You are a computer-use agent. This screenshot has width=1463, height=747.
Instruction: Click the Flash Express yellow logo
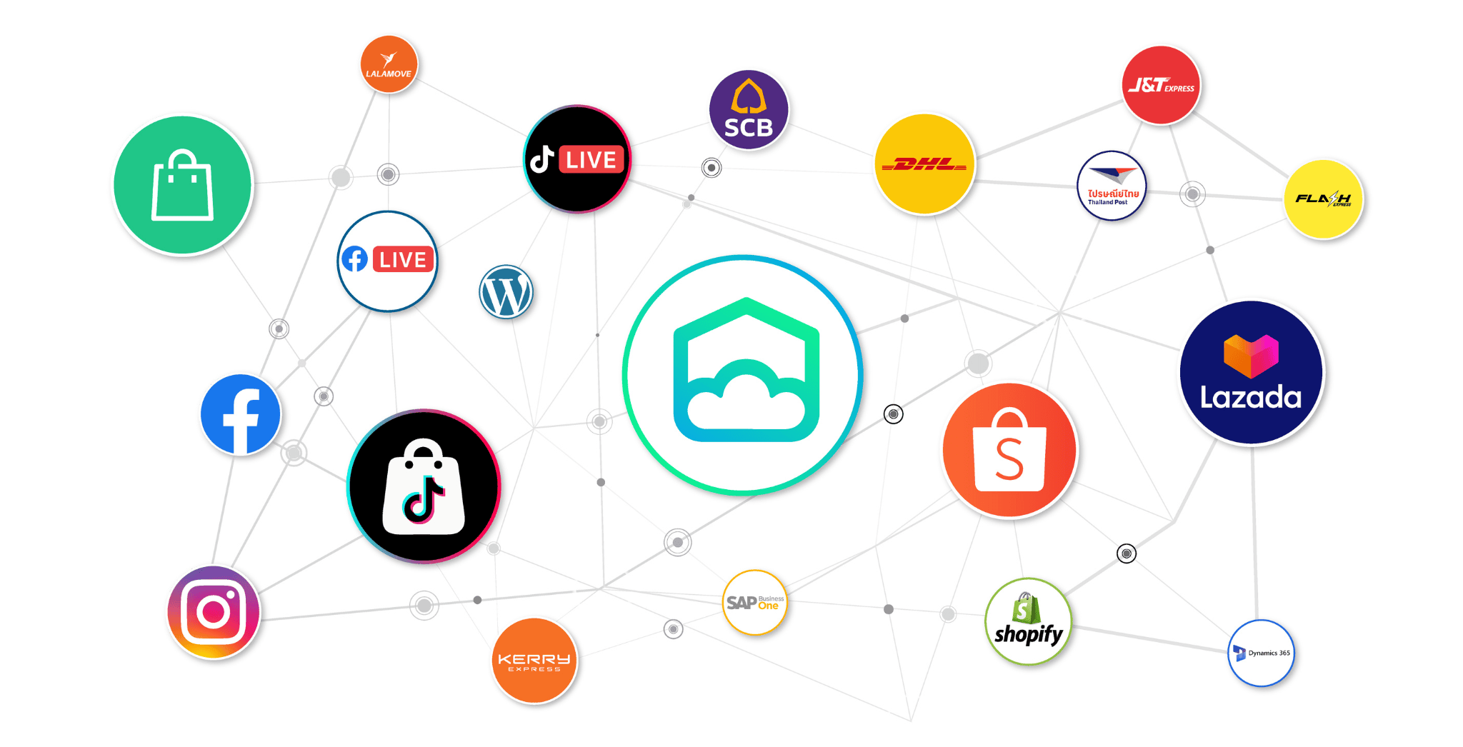(x=1323, y=199)
